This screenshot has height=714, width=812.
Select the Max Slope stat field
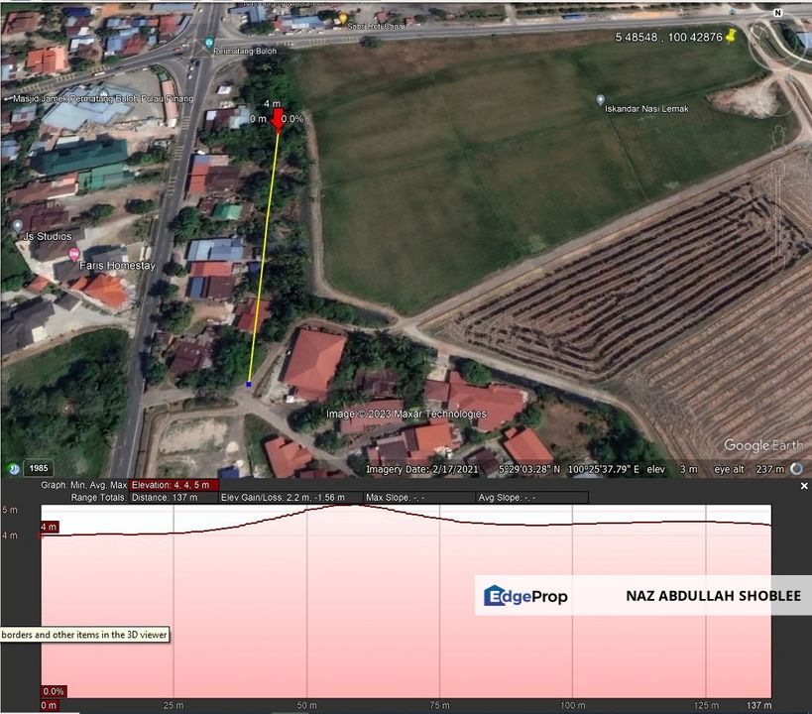[x=397, y=499]
